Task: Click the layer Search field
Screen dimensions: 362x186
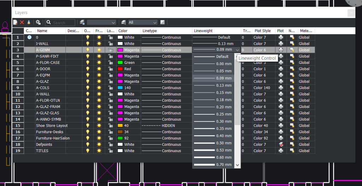Action: coord(60,23)
